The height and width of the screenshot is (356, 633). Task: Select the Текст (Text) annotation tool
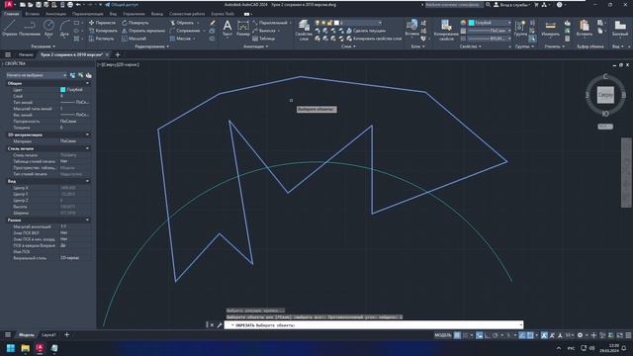coord(227,28)
